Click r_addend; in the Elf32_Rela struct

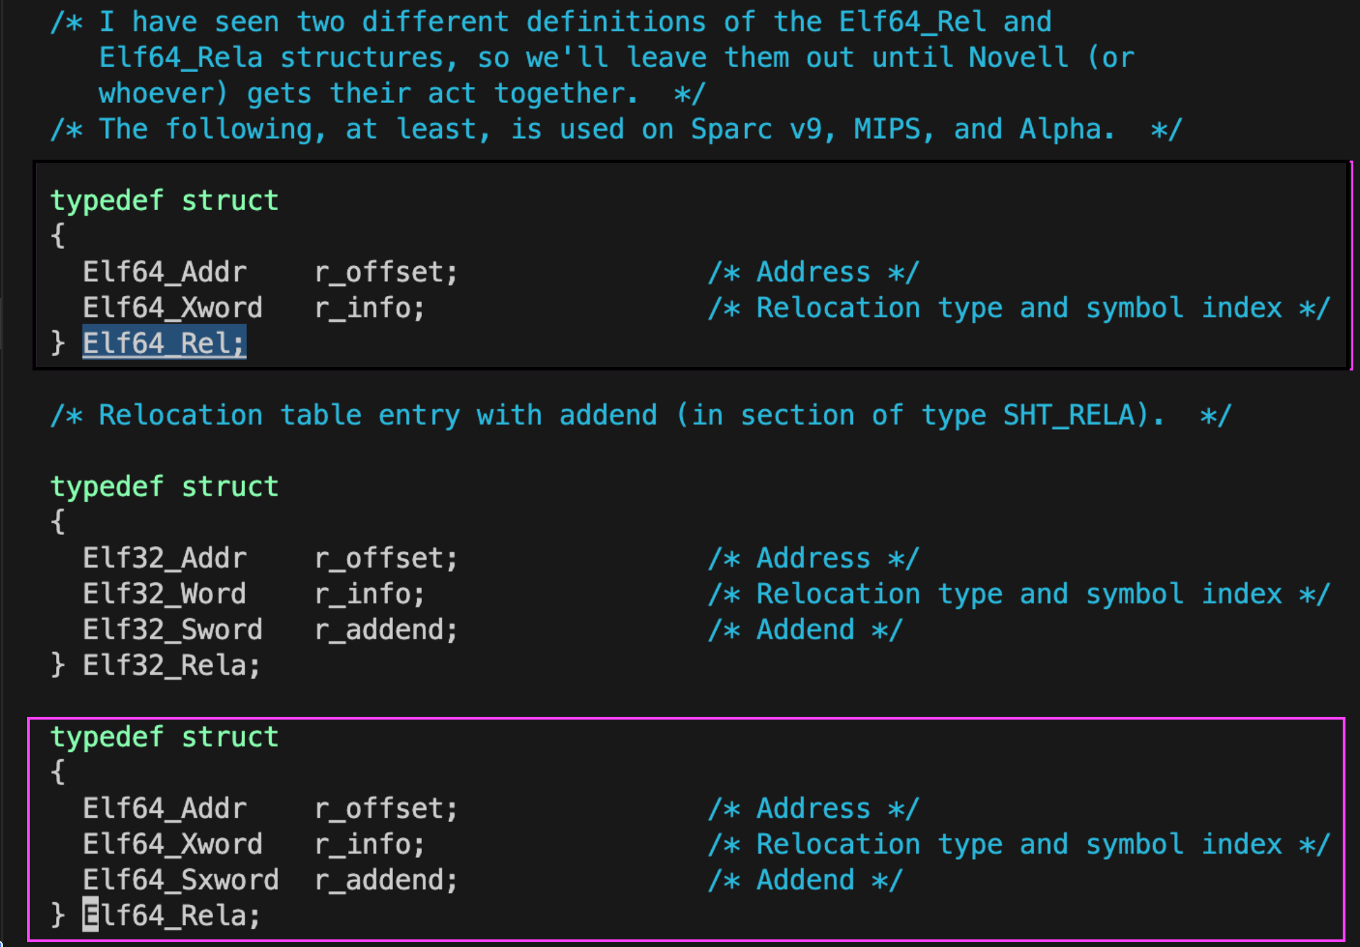tap(386, 629)
